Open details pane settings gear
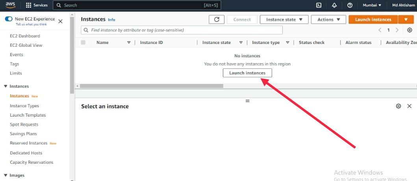This screenshot has height=181, width=417. (398, 106)
